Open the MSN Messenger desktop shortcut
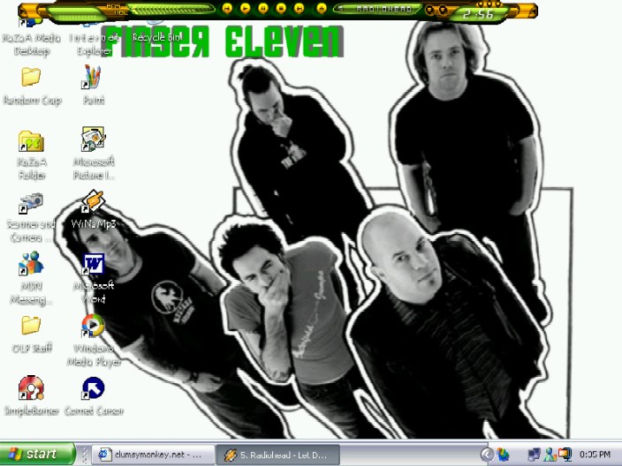 point(31,278)
